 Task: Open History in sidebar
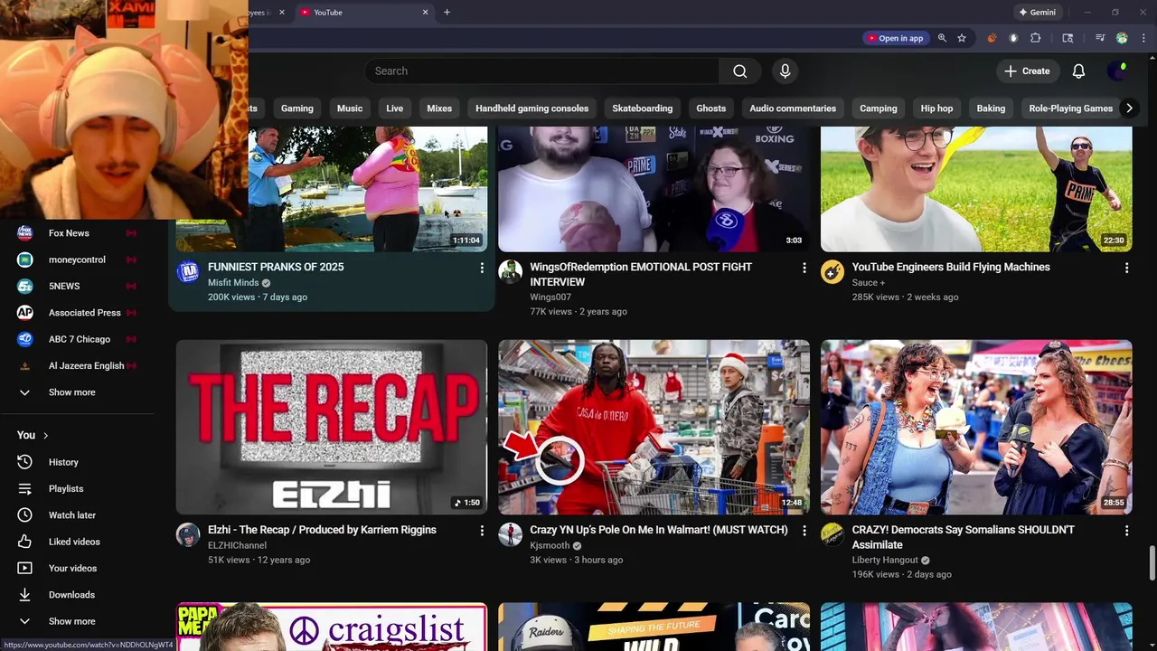click(x=77, y=462)
